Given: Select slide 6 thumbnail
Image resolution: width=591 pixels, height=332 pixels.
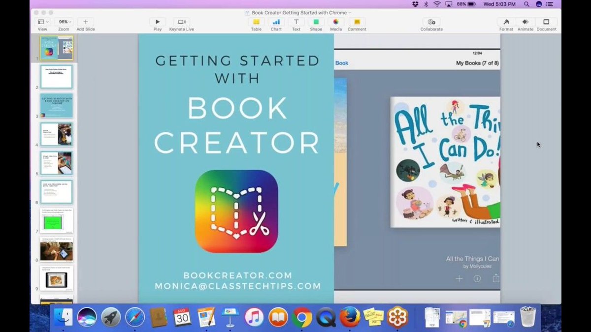Looking at the screenshot, I should click(56, 192).
